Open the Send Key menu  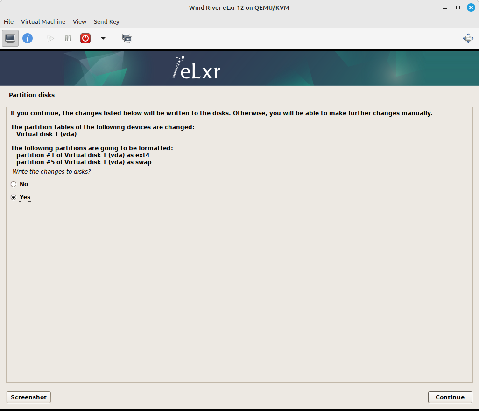click(106, 21)
